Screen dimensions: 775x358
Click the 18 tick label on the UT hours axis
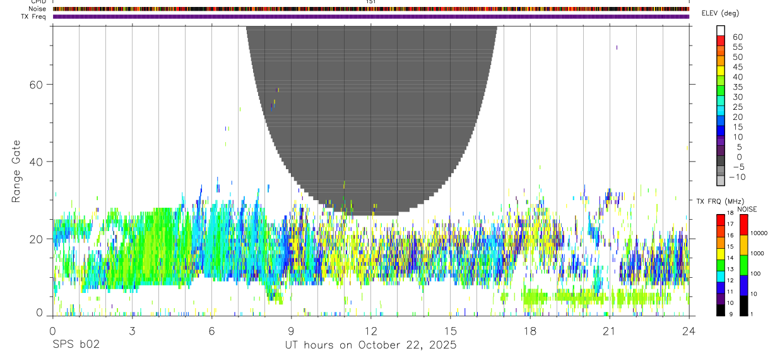pyautogui.click(x=529, y=330)
